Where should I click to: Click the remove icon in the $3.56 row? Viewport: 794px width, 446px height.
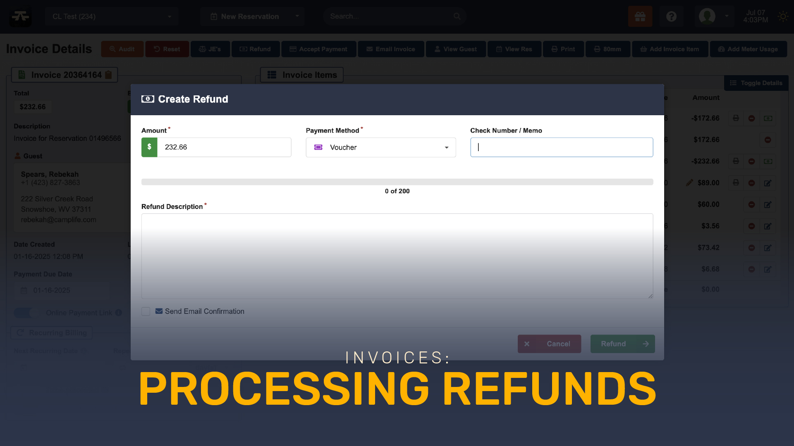[x=751, y=226]
